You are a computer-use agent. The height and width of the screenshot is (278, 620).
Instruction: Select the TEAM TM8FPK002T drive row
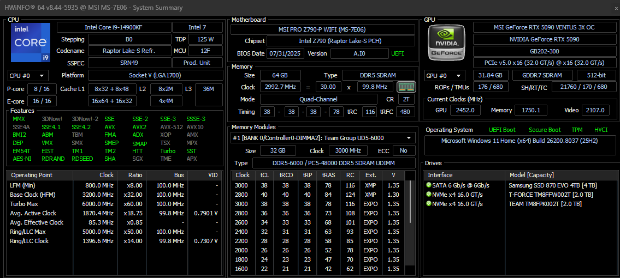click(x=521, y=204)
